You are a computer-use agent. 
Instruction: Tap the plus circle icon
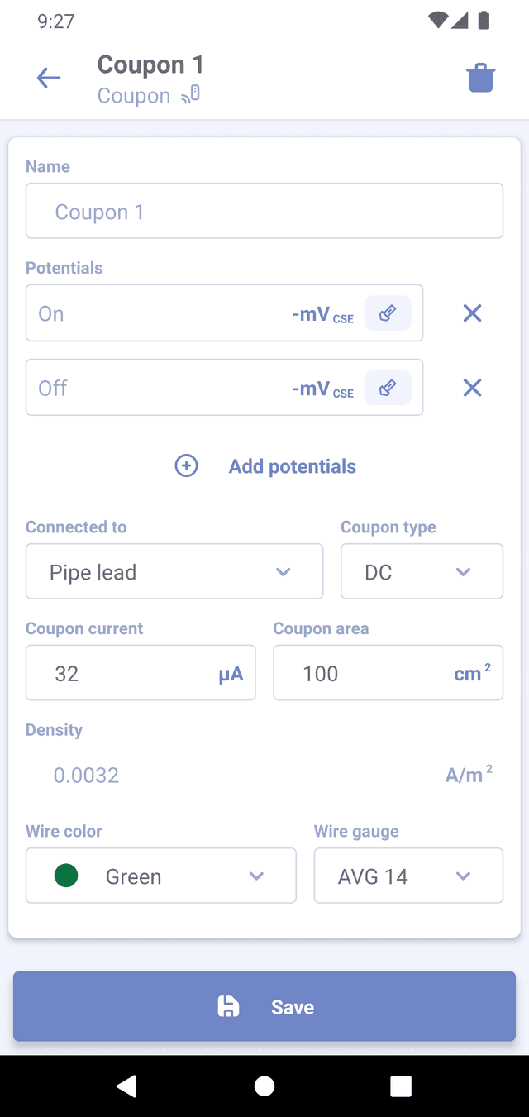coord(187,466)
